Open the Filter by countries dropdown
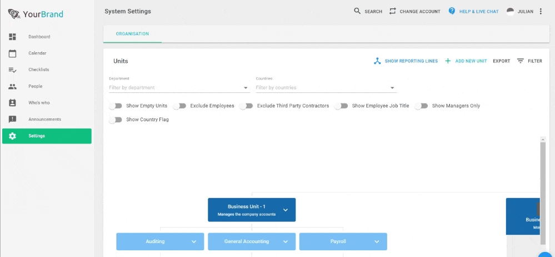555x257 pixels. pyautogui.click(x=326, y=87)
